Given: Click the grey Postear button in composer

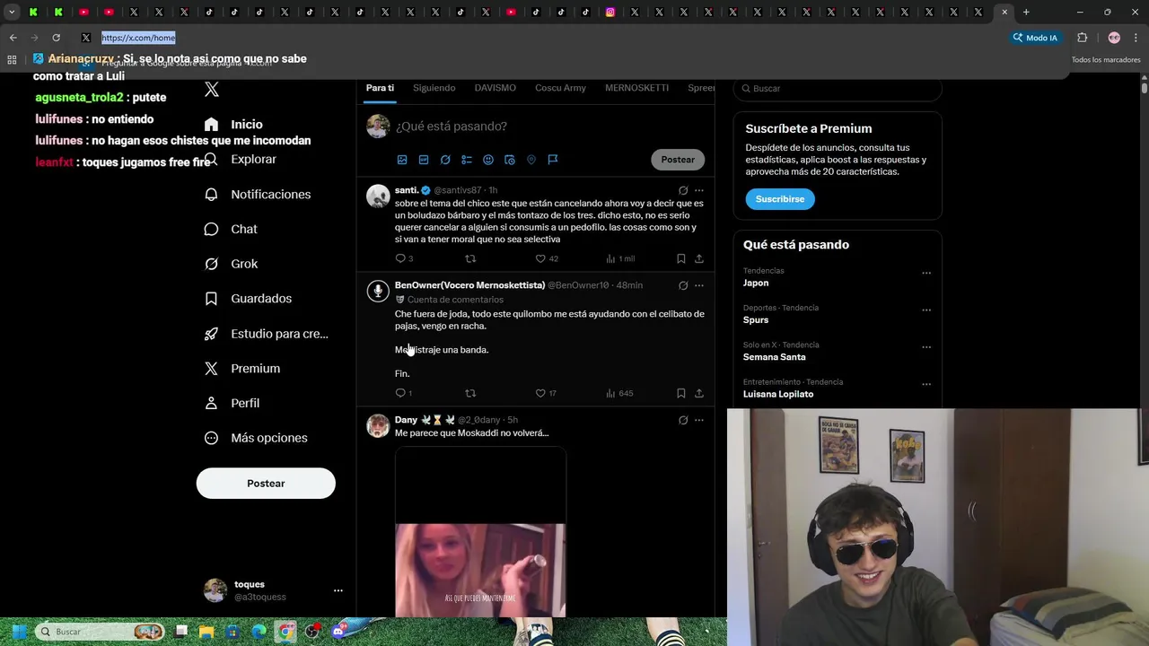Looking at the screenshot, I should point(678,160).
